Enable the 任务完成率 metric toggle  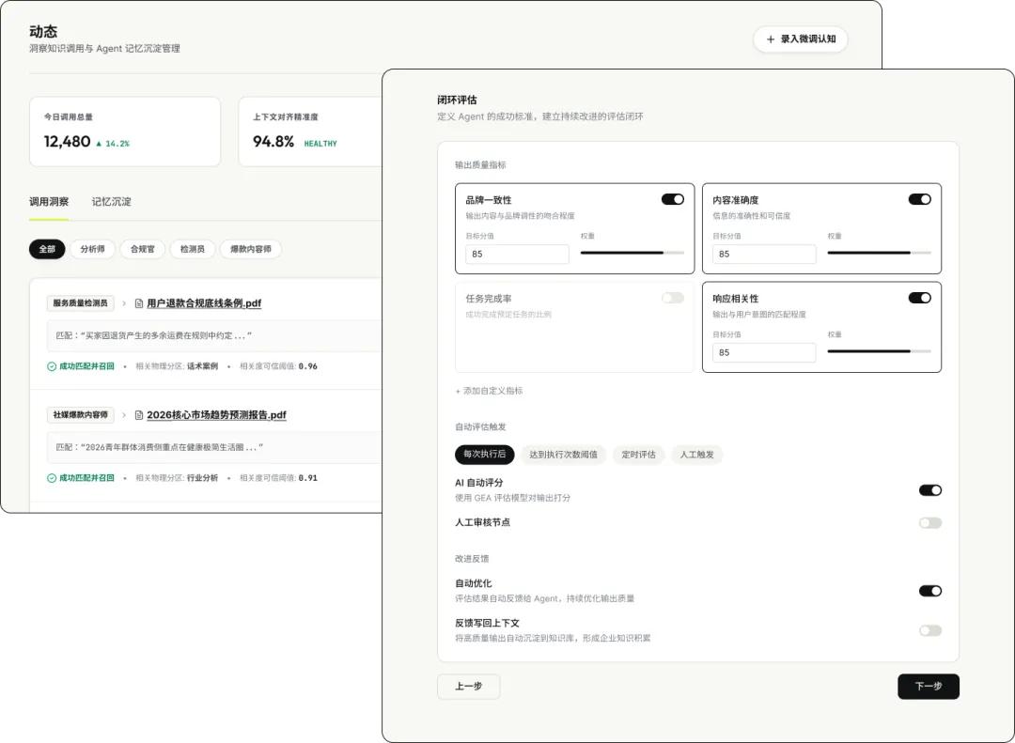pyautogui.click(x=673, y=298)
